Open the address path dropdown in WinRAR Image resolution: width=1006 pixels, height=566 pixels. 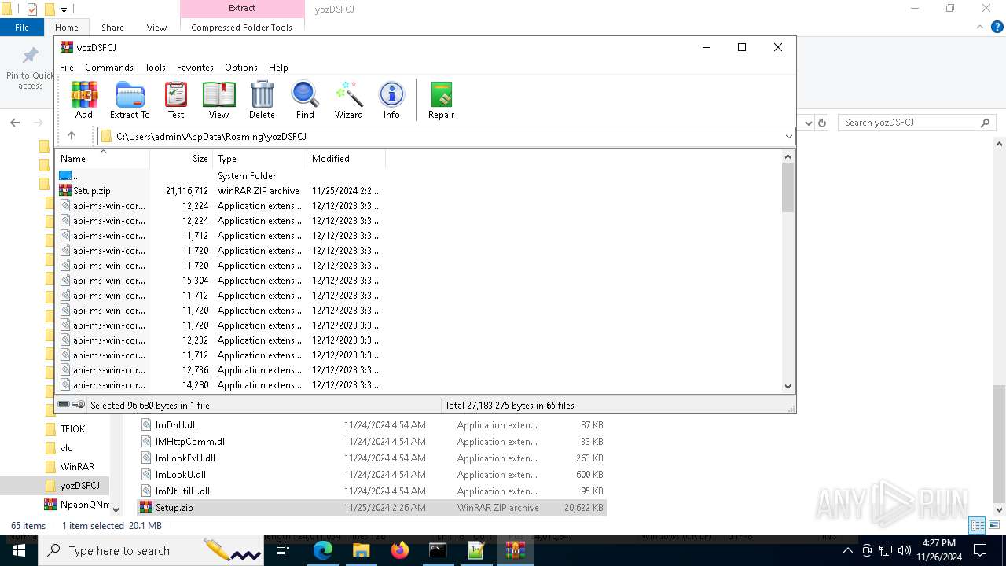[788, 136]
